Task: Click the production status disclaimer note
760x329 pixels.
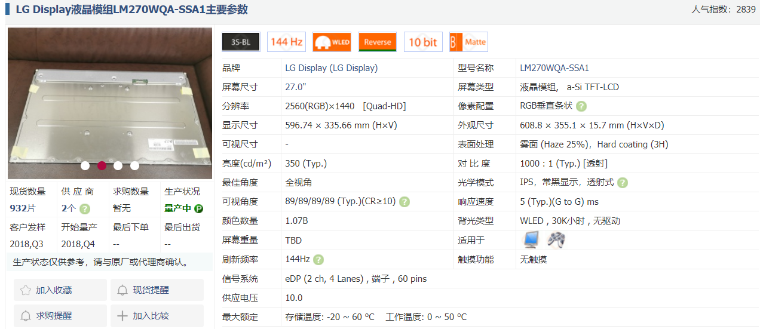Action: (x=100, y=262)
